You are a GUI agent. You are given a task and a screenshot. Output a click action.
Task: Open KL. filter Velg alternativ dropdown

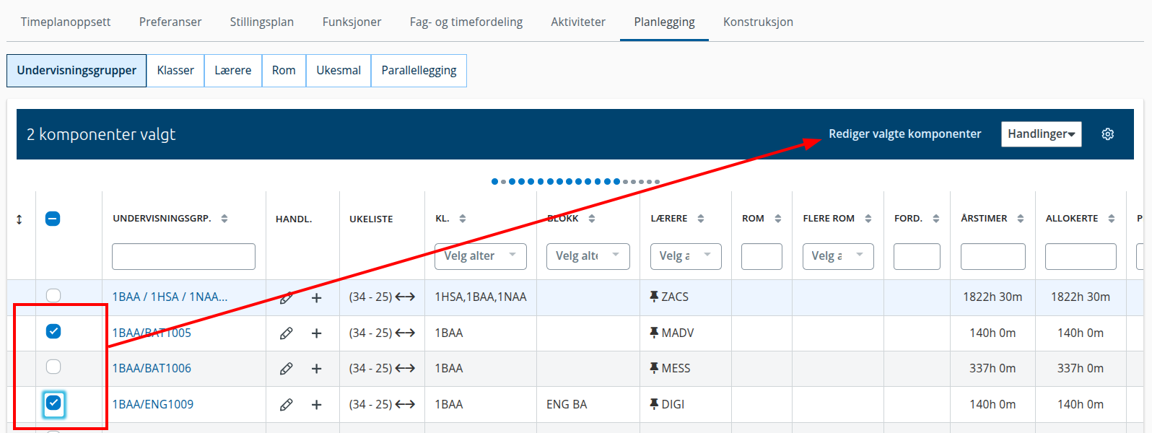click(481, 256)
